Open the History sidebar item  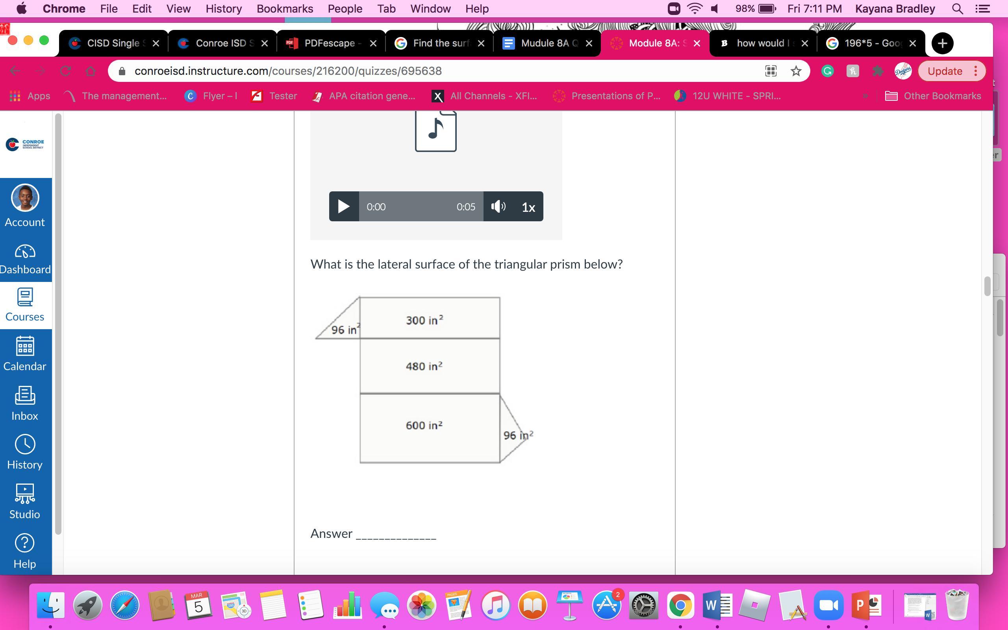[25, 452]
